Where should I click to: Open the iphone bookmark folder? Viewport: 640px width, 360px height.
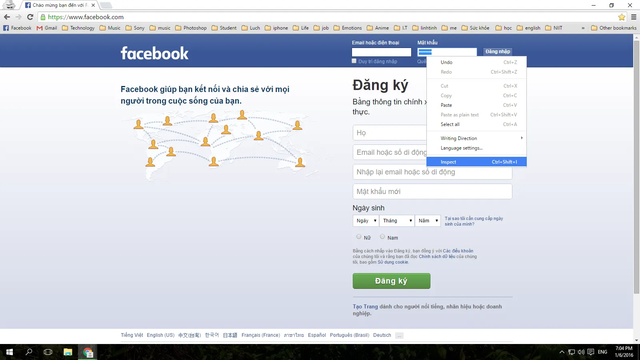pos(276,28)
